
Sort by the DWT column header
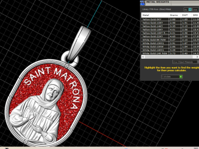[x=186, y=15]
